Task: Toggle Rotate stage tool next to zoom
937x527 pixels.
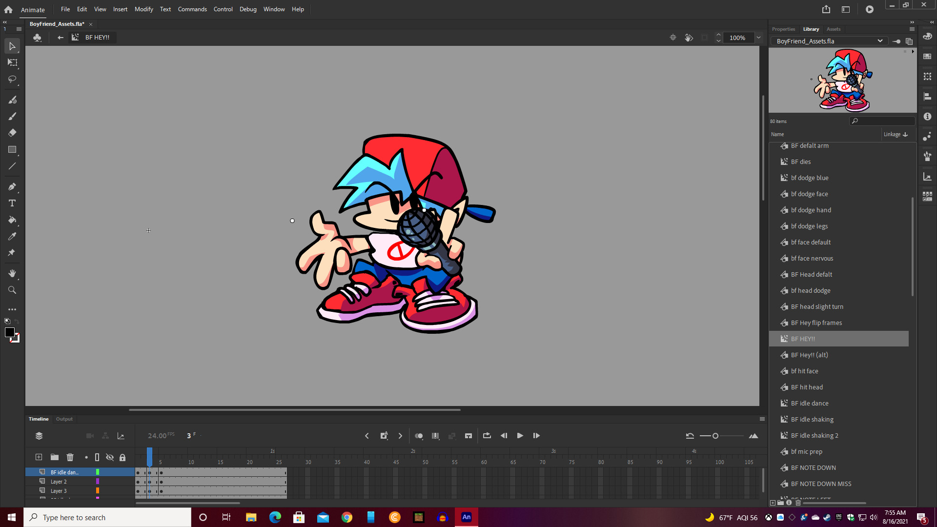Action: pos(689,38)
